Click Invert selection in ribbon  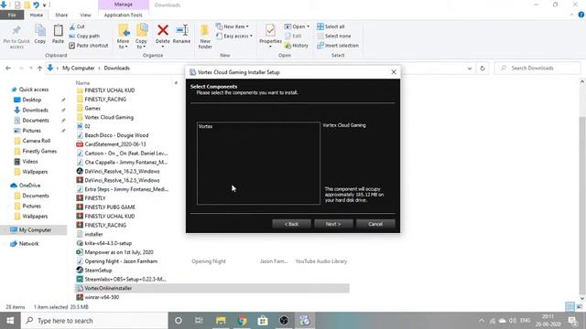338,46
